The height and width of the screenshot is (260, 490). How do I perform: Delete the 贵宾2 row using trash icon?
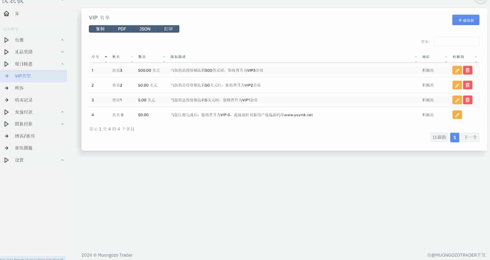click(467, 85)
